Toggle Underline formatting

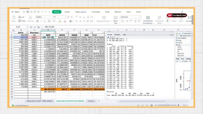pos(45,21)
